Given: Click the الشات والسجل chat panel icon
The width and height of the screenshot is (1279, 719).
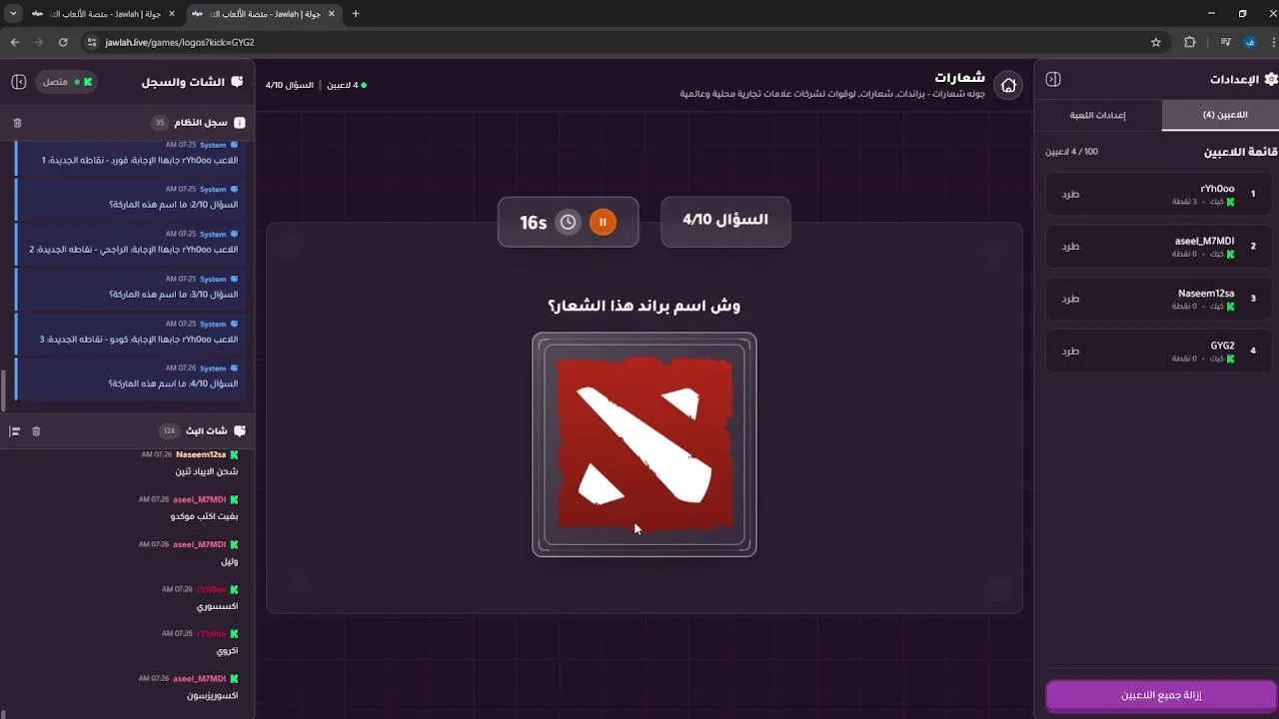Looking at the screenshot, I should (x=237, y=82).
